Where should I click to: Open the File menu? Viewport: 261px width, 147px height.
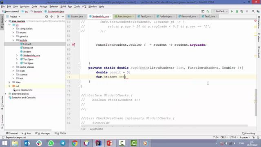(x=3, y=7)
